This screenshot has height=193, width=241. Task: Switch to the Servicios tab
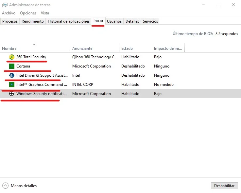pos(150,21)
